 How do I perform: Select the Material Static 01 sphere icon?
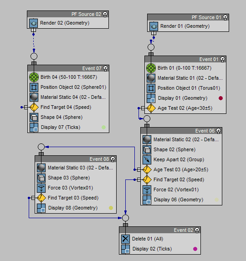point(151,78)
